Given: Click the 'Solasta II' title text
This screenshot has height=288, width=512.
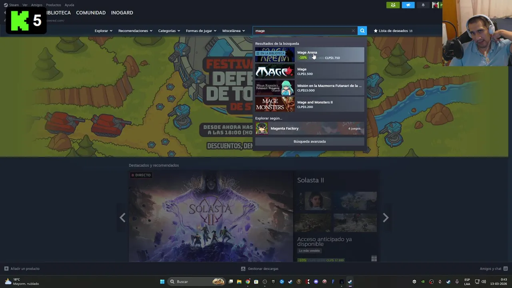Looking at the screenshot, I should pos(310,180).
